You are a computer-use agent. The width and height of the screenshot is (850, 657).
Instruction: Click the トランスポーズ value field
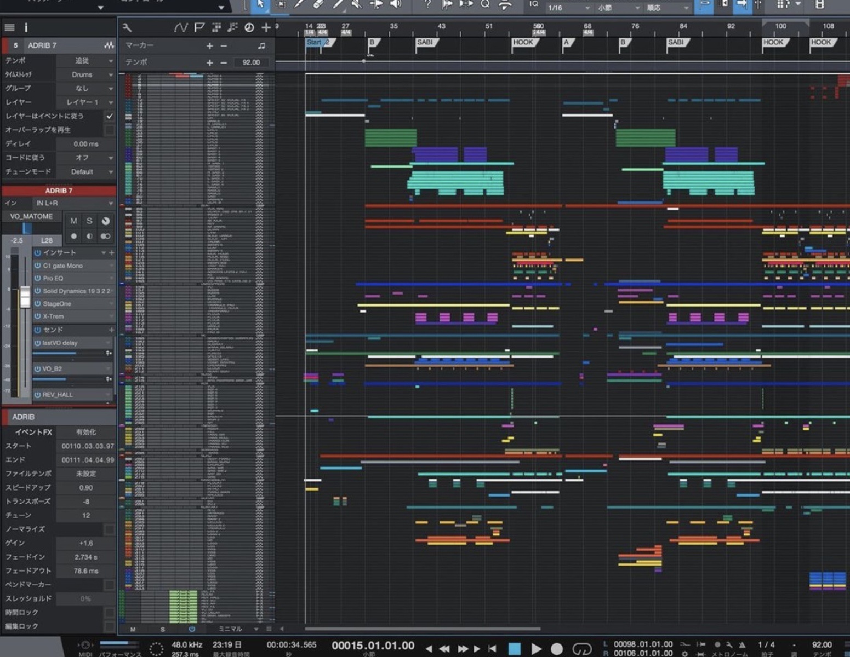[86, 502]
